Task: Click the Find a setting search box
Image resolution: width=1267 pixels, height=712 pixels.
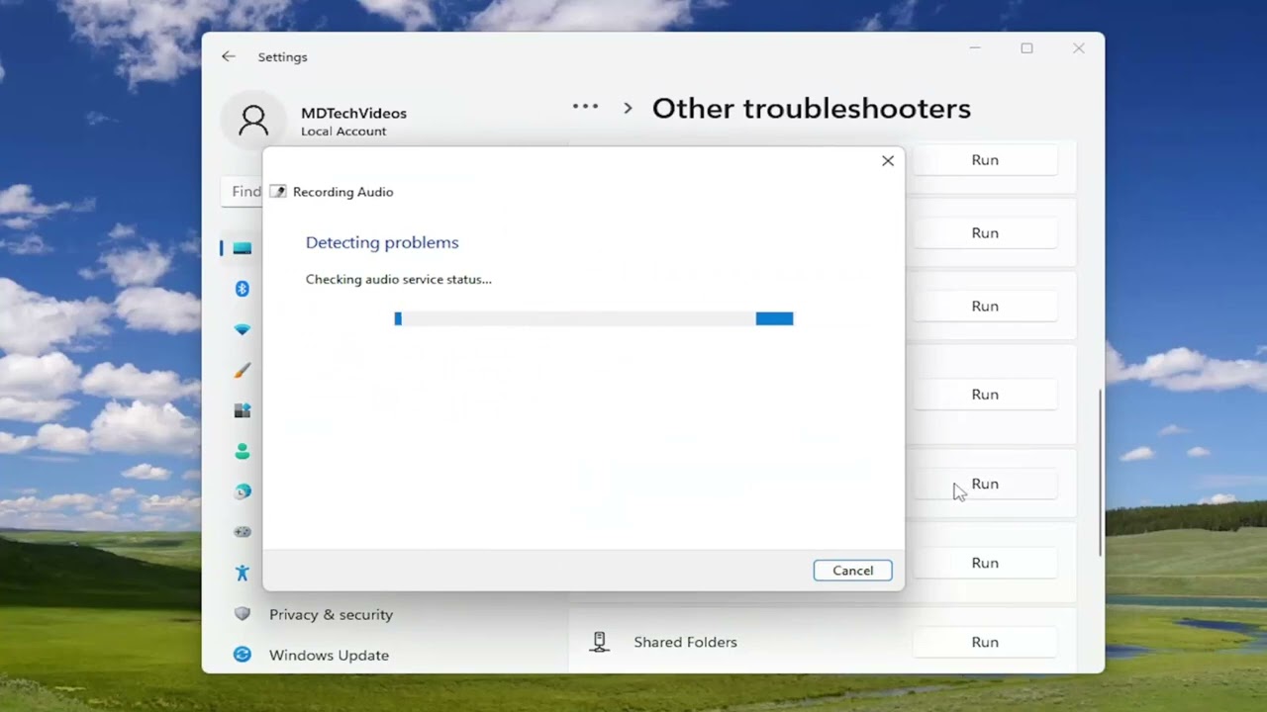Action: click(x=242, y=192)
